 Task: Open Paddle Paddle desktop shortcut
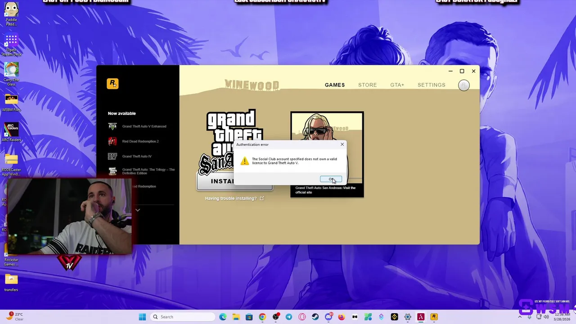11,14
